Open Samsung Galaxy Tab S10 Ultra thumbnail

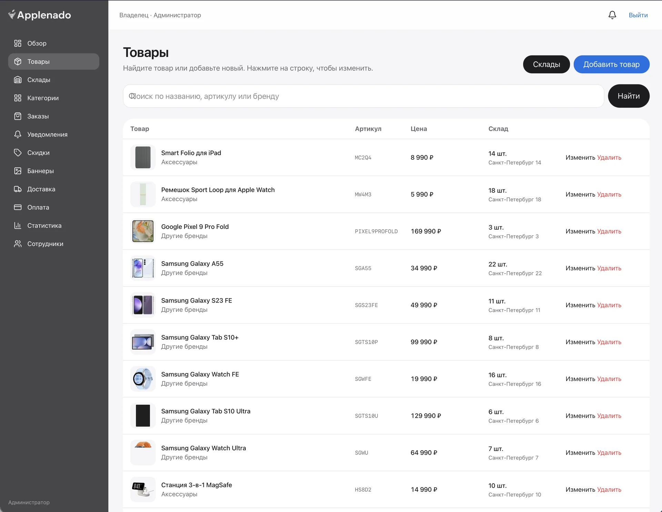pyautogui.click(x=143, y=416)
